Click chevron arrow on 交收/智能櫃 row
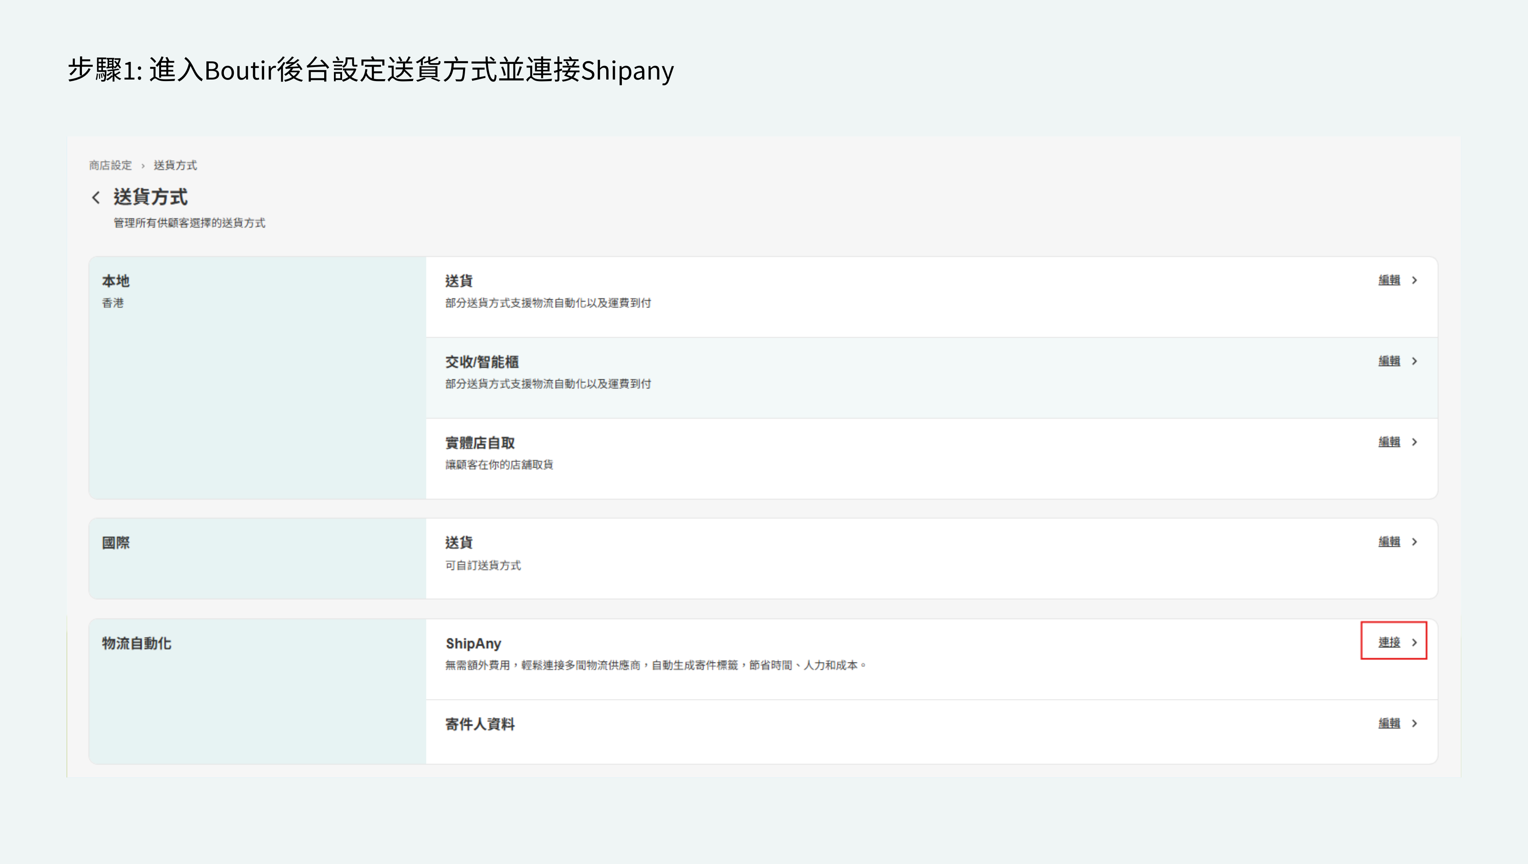The height and width of the screenshot is (864, 1528). [x=1414, y=361]
